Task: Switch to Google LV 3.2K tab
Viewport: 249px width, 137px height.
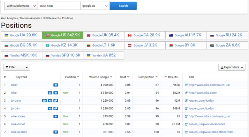Action: tap(145, 45)
